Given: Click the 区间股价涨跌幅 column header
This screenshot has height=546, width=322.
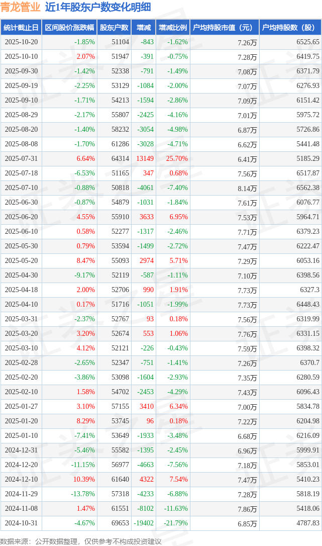Looking at the screenshot, I should 69,28.
